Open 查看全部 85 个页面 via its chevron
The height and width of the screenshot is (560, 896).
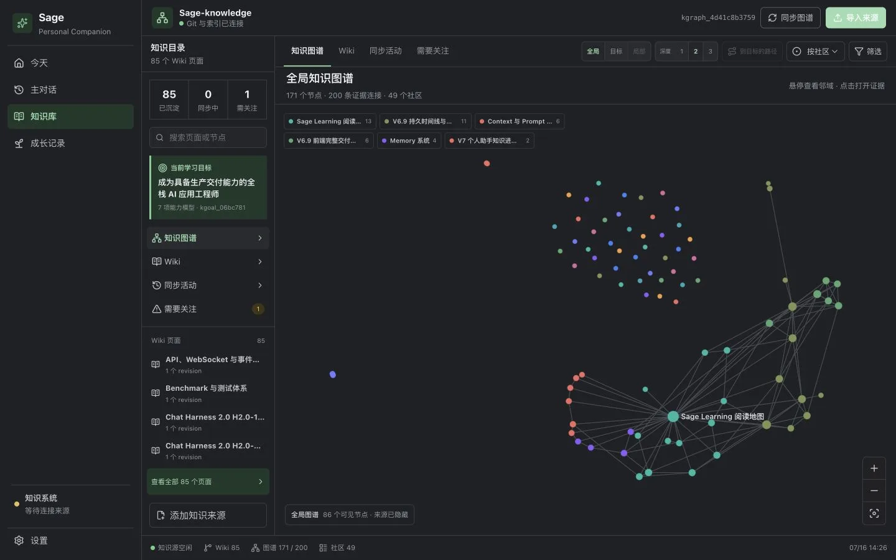click(x=260, y=482)
